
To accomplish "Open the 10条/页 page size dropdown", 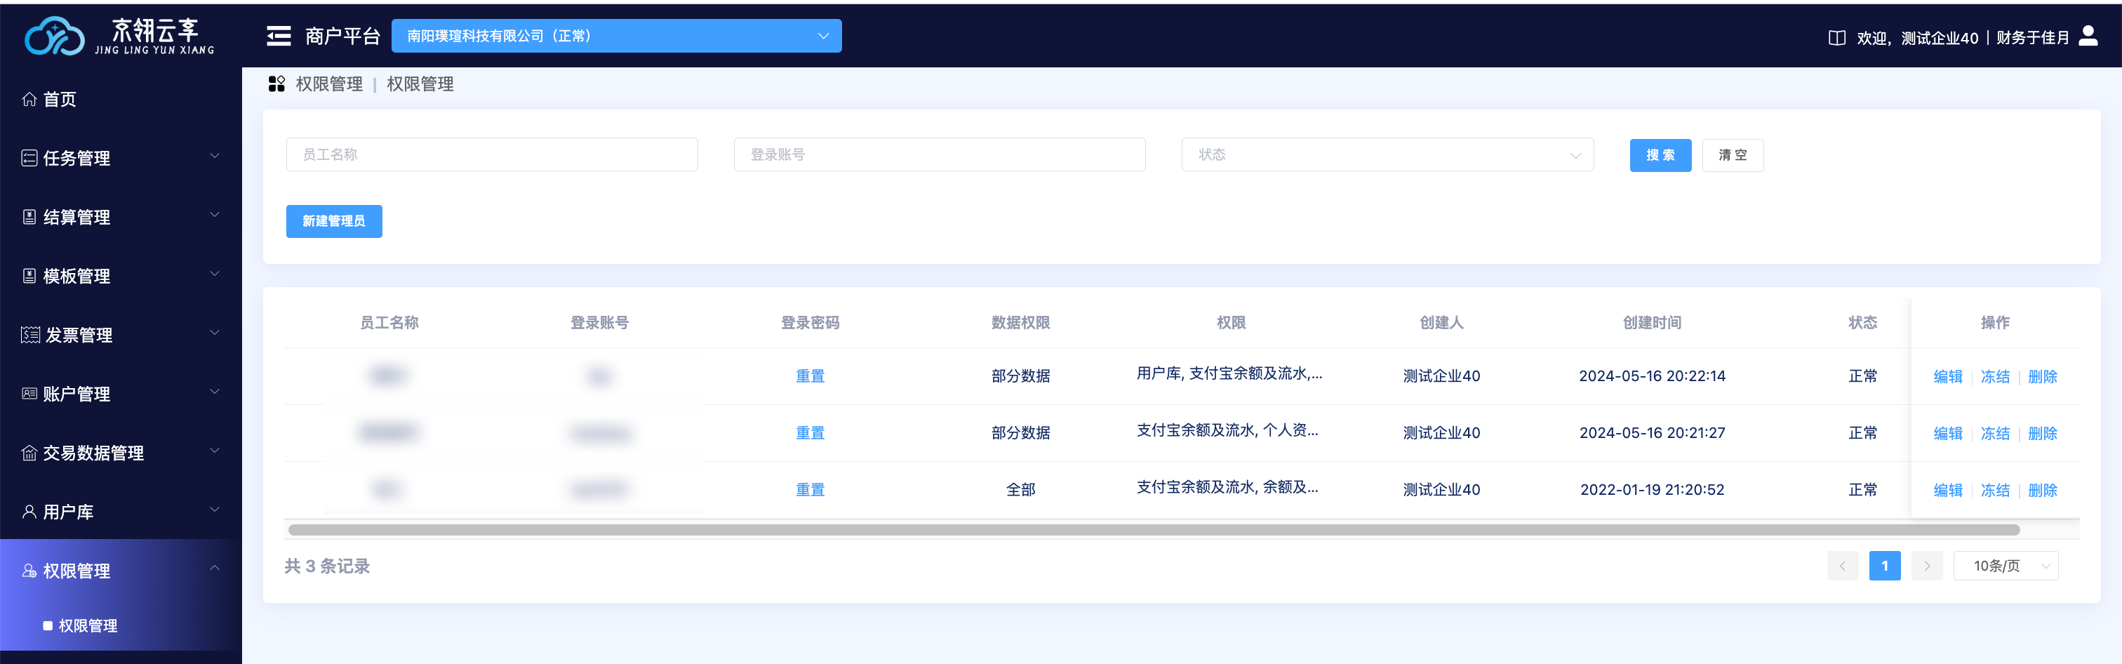I will click(2005, 566).
